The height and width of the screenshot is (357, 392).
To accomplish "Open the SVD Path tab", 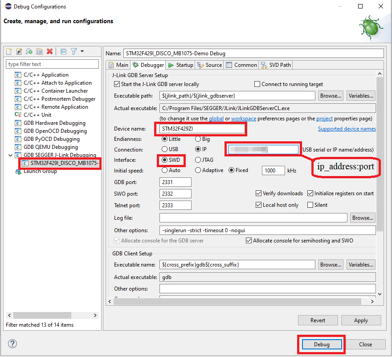I will [276, 65].
